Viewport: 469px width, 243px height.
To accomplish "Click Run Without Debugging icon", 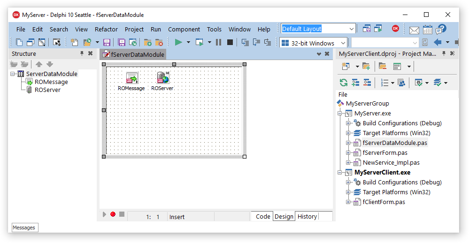I will [199, 42].
